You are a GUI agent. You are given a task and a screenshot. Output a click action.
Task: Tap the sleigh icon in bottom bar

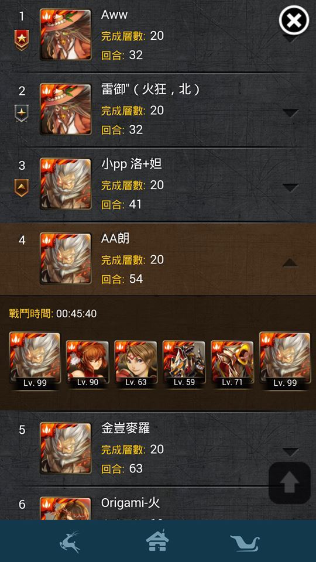pos(245,542)
